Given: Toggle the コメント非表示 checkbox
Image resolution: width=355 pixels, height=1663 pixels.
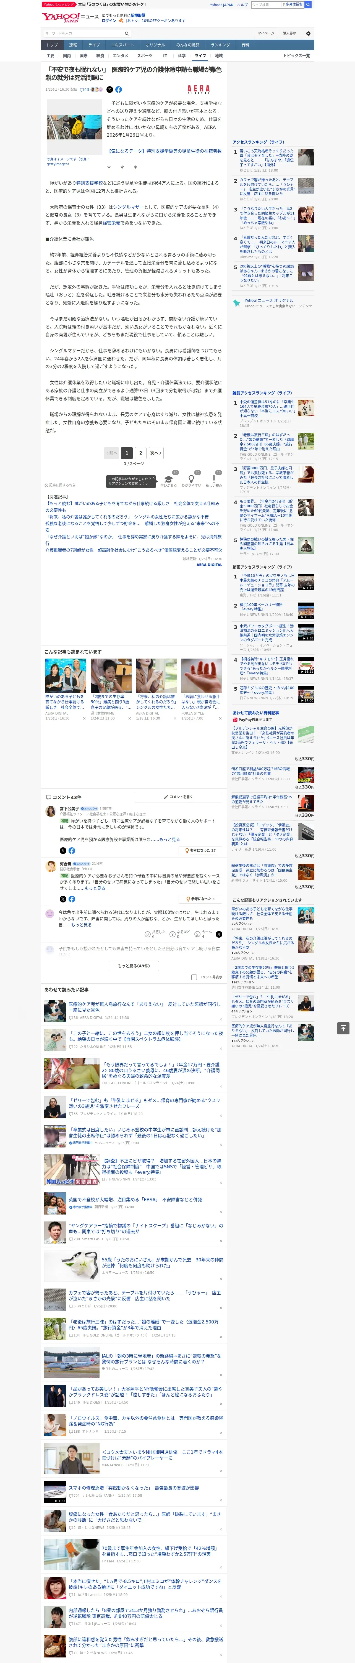Looking at the screenshot, I should (194, 977).
